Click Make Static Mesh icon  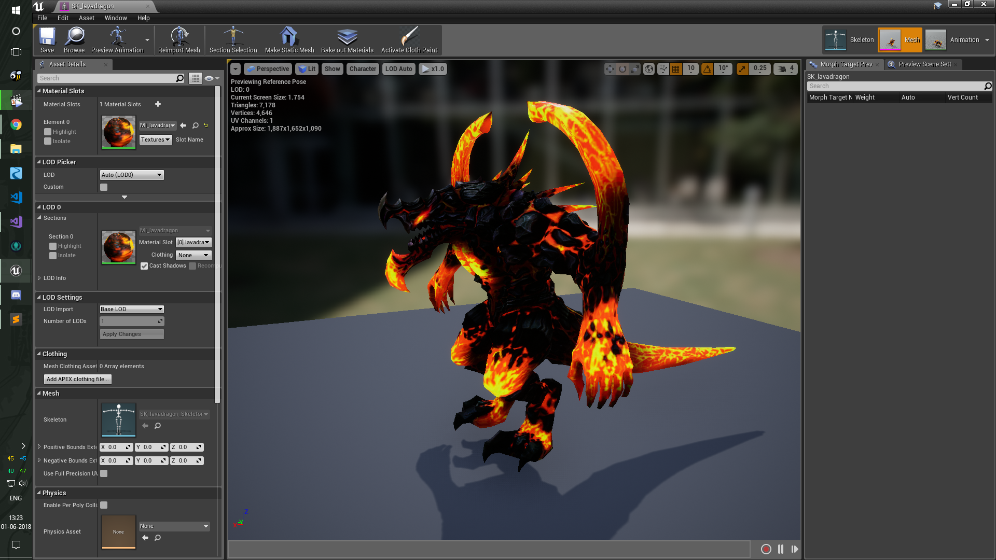289,40
